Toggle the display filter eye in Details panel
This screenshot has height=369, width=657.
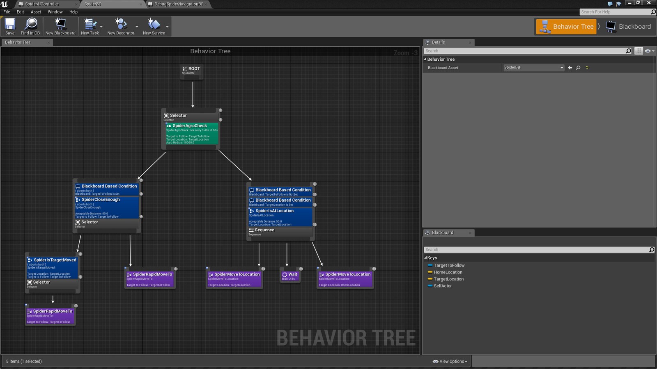648,51
